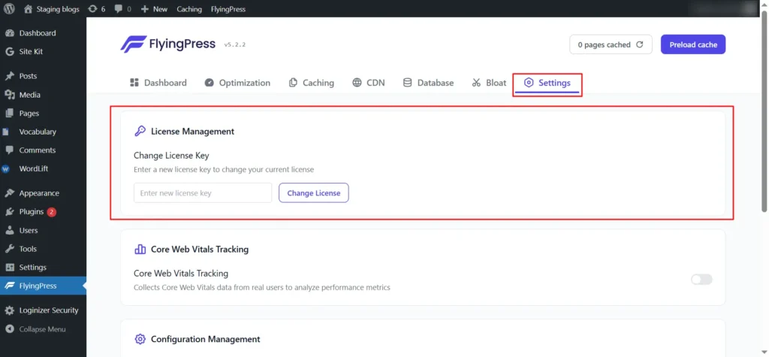The width and height of the screenshot is (769, 357).
Task: Switch to the Optimization tab
Action: tap(237, 83)
